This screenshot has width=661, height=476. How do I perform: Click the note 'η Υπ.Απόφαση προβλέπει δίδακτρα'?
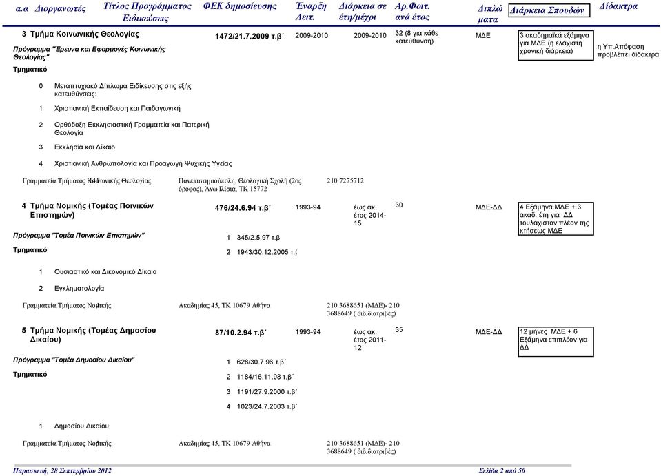pyautogui.click(x=628, y=50)
